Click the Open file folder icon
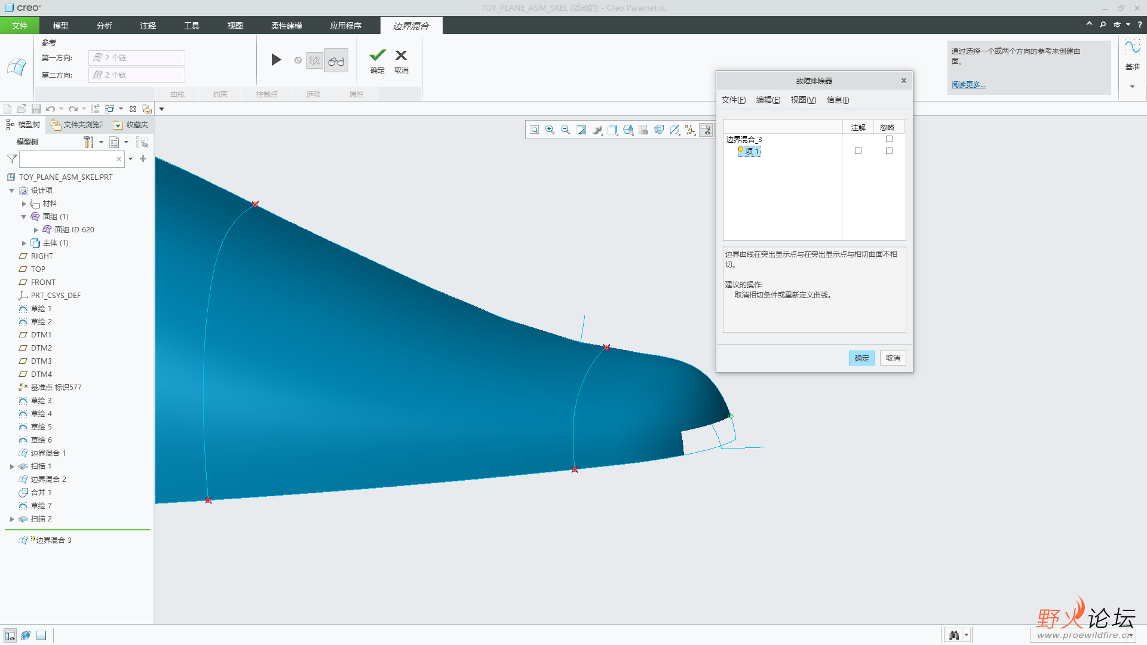1147x645 pixels. (x=22, y=109)
